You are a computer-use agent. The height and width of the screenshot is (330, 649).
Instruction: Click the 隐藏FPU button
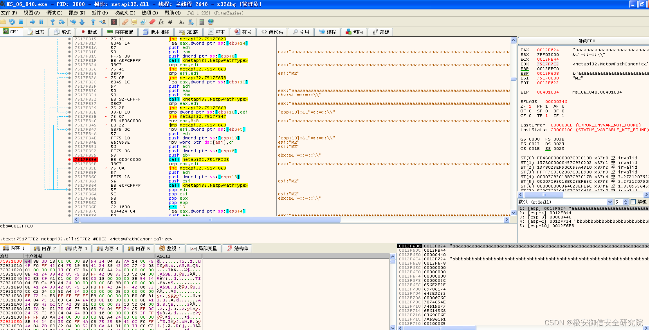click(x=587, y=41)
